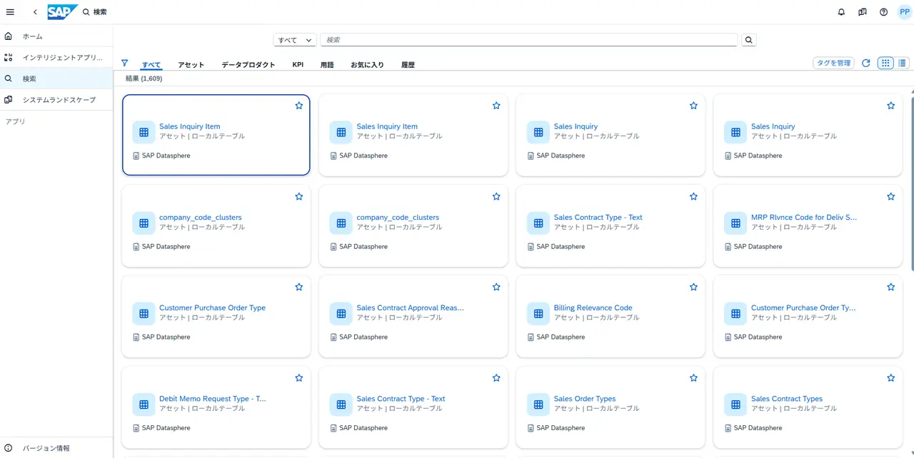The height and width of the screenshot is (458, 914).
Task: Star the Sales Order Types card
Action: [693, 378]
